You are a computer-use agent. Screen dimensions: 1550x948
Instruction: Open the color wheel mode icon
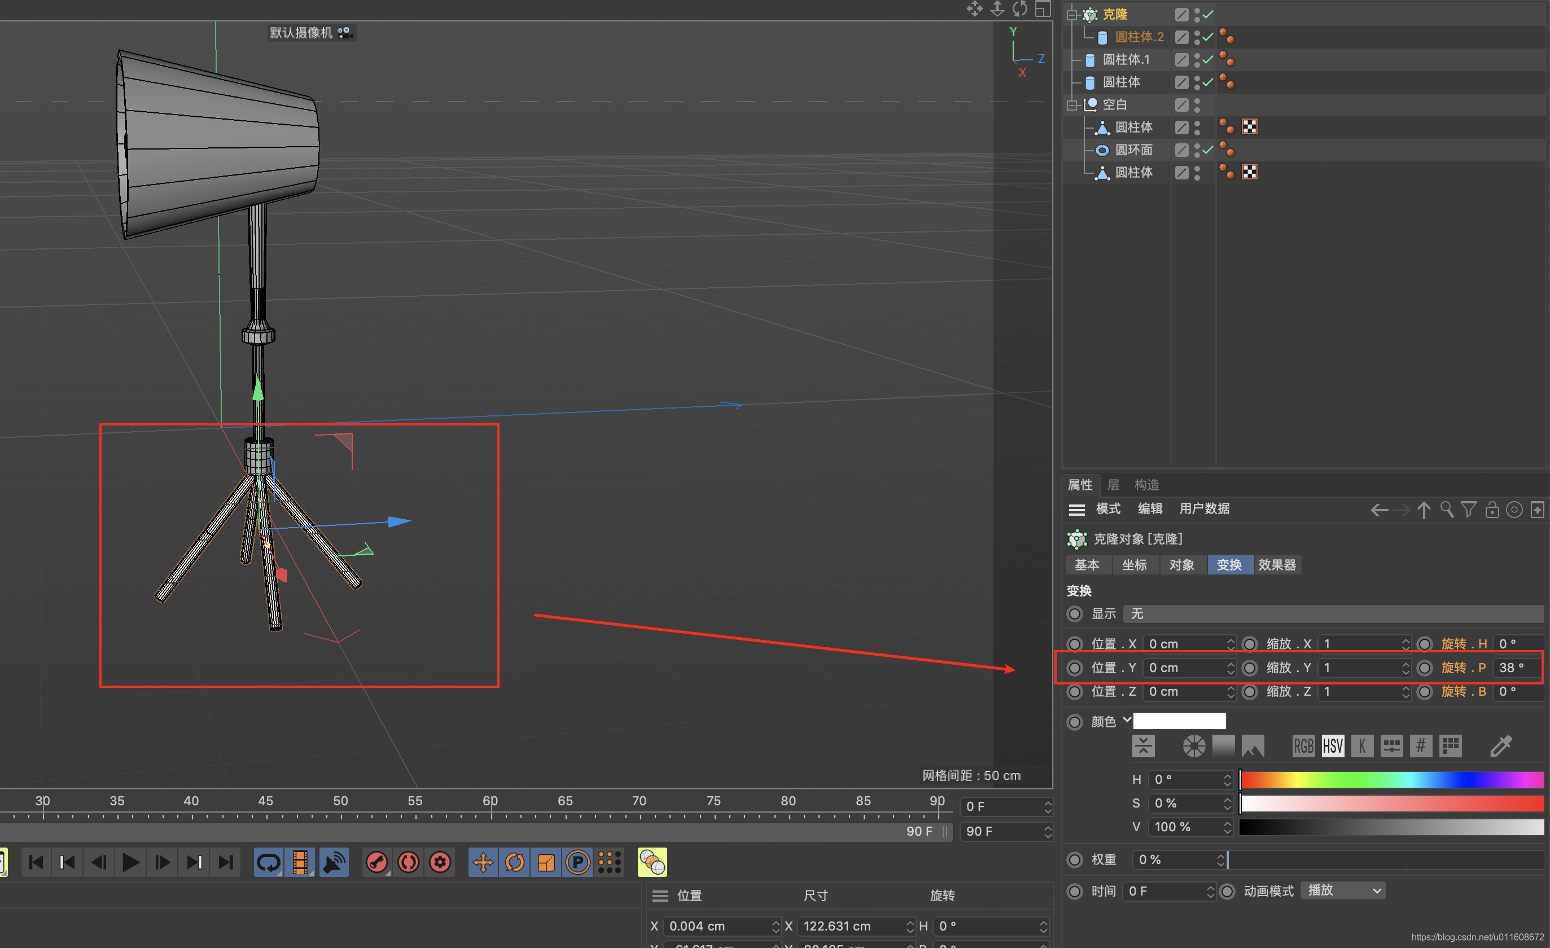[1193, 746]
